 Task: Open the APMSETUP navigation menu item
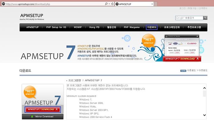(32, 27)
